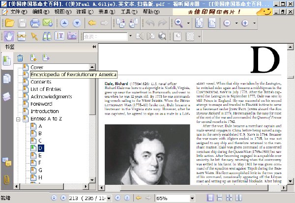This screenshot has width=295, height=203.
Task: Open the Cover bookmark
Action: 37,67
